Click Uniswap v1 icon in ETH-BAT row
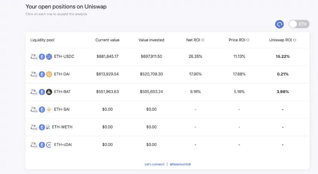 pyautogui.click(x=34, y=92)
